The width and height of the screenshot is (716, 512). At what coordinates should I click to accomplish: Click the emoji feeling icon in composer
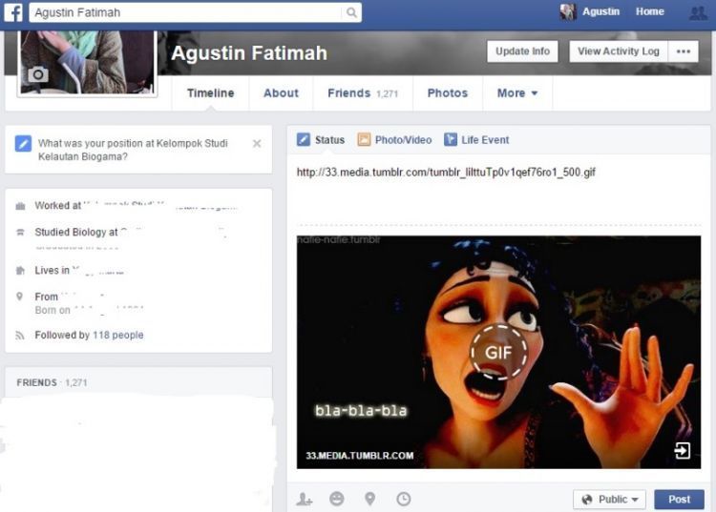[337, 499]
